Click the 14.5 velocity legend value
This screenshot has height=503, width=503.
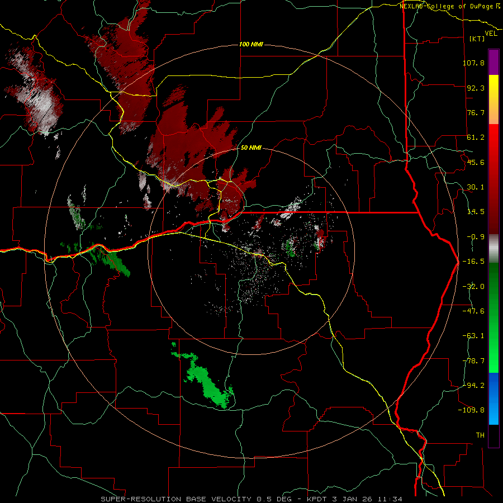[476, 212]
